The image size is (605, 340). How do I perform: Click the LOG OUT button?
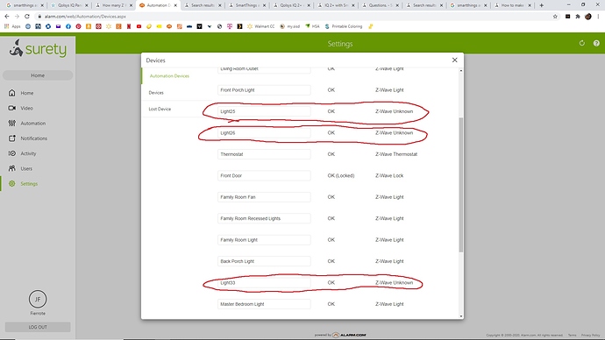38,327
